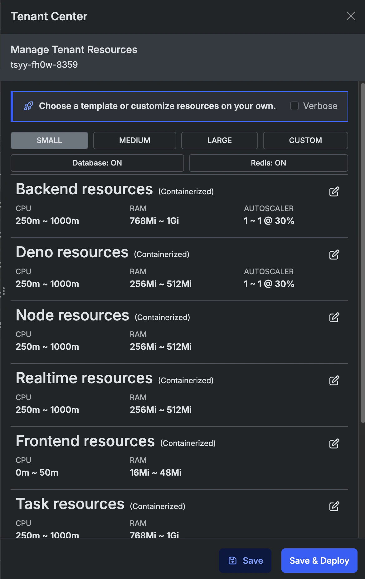The image size is (365, 579).
Task: Click the Backend resources heading
Action: coord(84,189)
